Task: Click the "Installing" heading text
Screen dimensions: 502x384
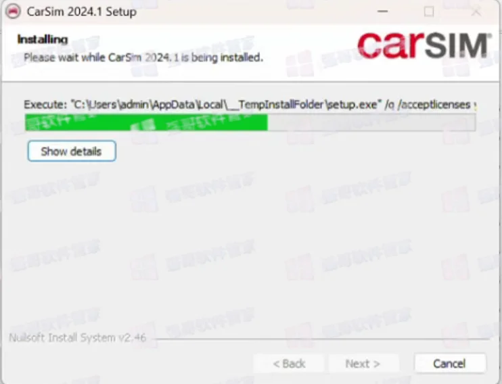Action: 43,39
